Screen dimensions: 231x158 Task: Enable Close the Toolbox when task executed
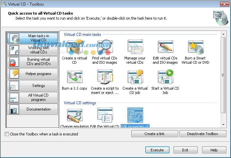point(7,134)
